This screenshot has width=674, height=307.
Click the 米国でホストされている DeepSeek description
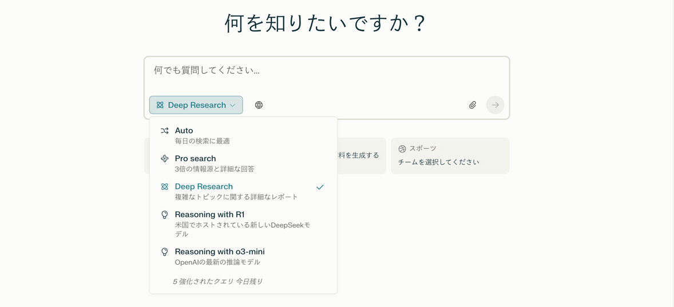pyautogui.click(x=243, y=230)
